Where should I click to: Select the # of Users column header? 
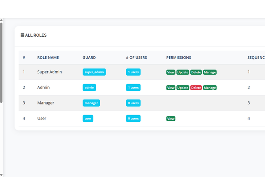(x=136, y=58)
